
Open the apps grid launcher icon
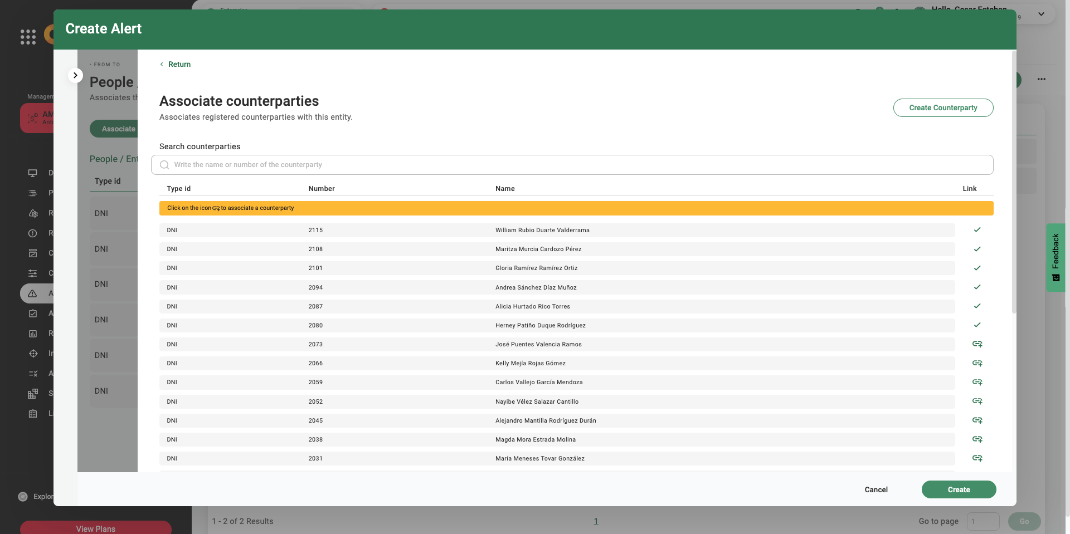(x=28, y=37)
